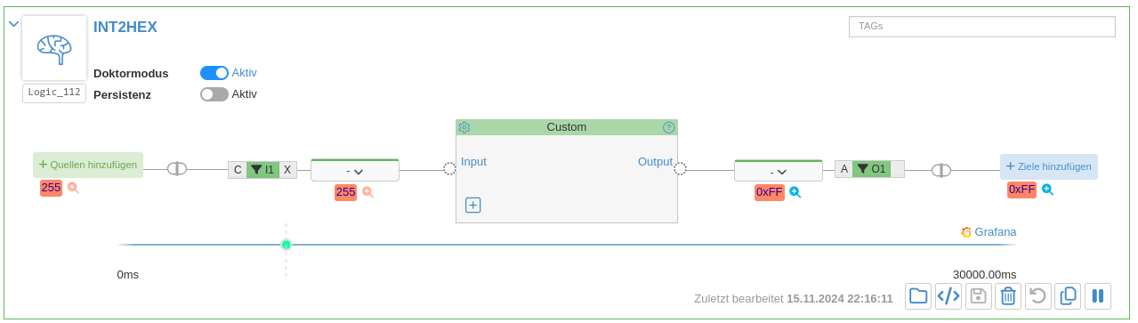Screen dimensions: 1138x323
Task: Click Ziele hinzufügen button
Action: click(x=1049, y=166)
